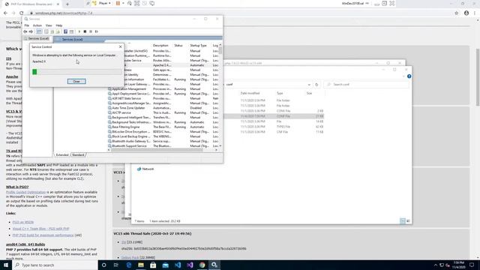The height and width of the screenshot is (270, 480).
Task: Click the Service Control start progress bar
Action: pos(76,72)
